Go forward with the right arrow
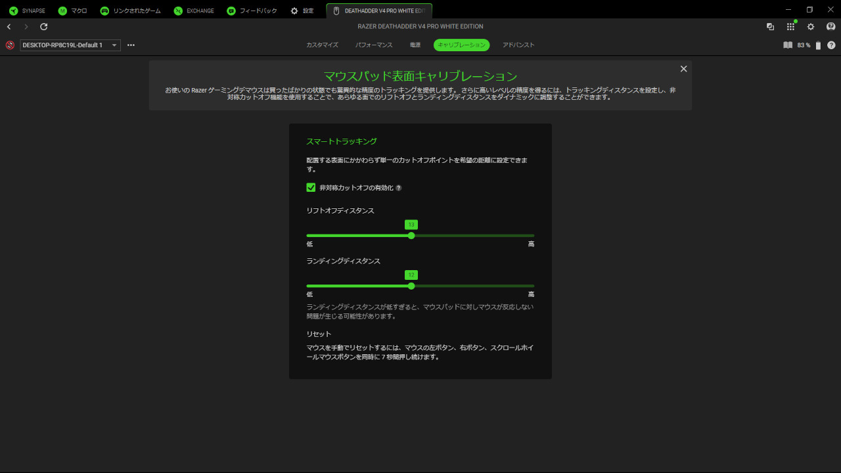841x473 pixels. coord(26,27)
